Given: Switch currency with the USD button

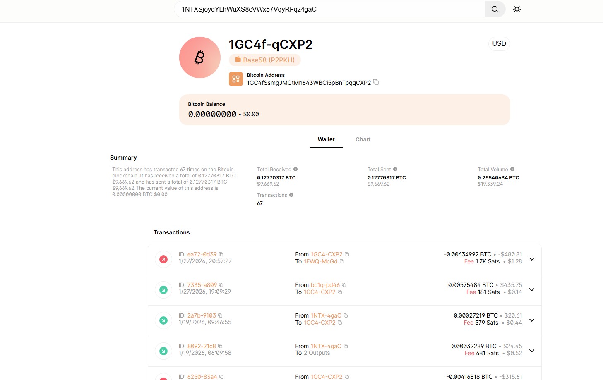Looking at the screenshot, I should pyautogui.click(x=499, y=44).
